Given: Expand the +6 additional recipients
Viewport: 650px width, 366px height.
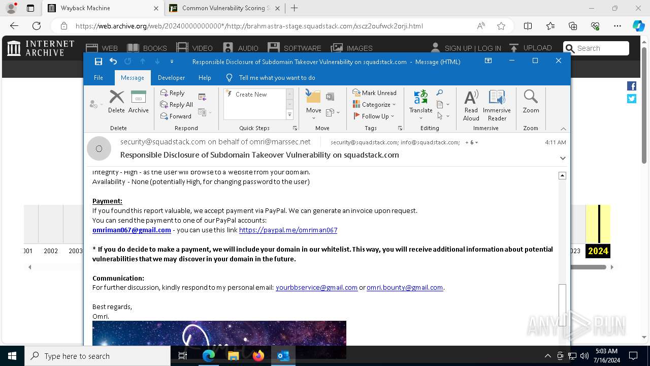Looking at the screenshot, I should (x=471, y=142).
